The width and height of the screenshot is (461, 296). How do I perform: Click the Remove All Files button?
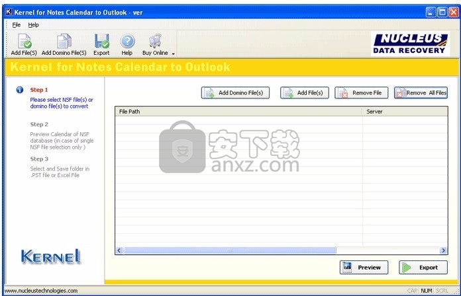tap(421, 92)
